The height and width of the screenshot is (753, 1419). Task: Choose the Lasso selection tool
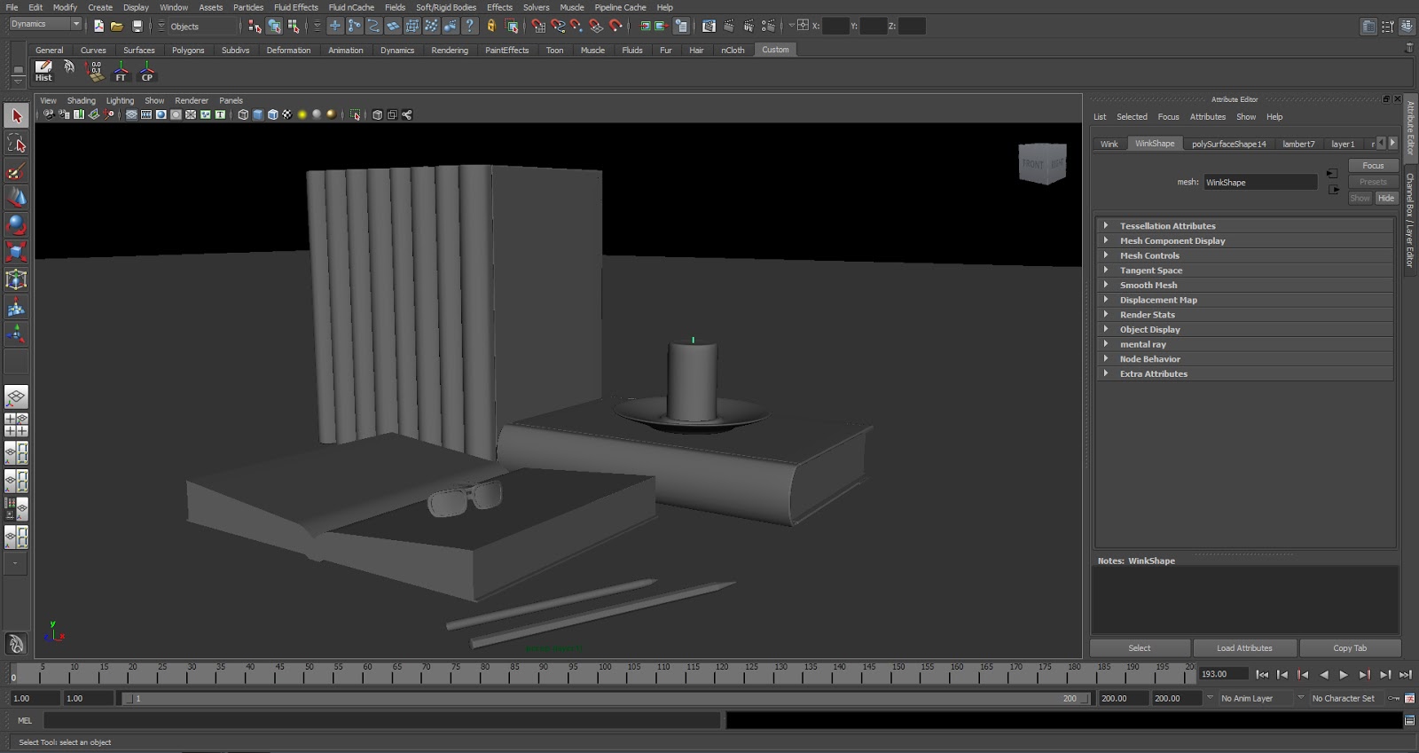(16, 143)
